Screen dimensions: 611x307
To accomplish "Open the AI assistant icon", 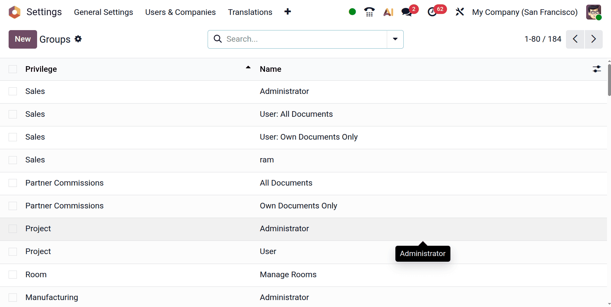I will pyautogui.click(x=388, y=12).
